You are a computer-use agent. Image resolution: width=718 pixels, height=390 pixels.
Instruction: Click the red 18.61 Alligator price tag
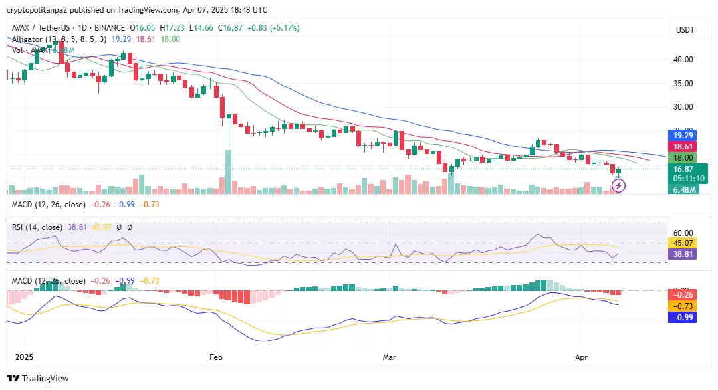click(x=681, y=146)
